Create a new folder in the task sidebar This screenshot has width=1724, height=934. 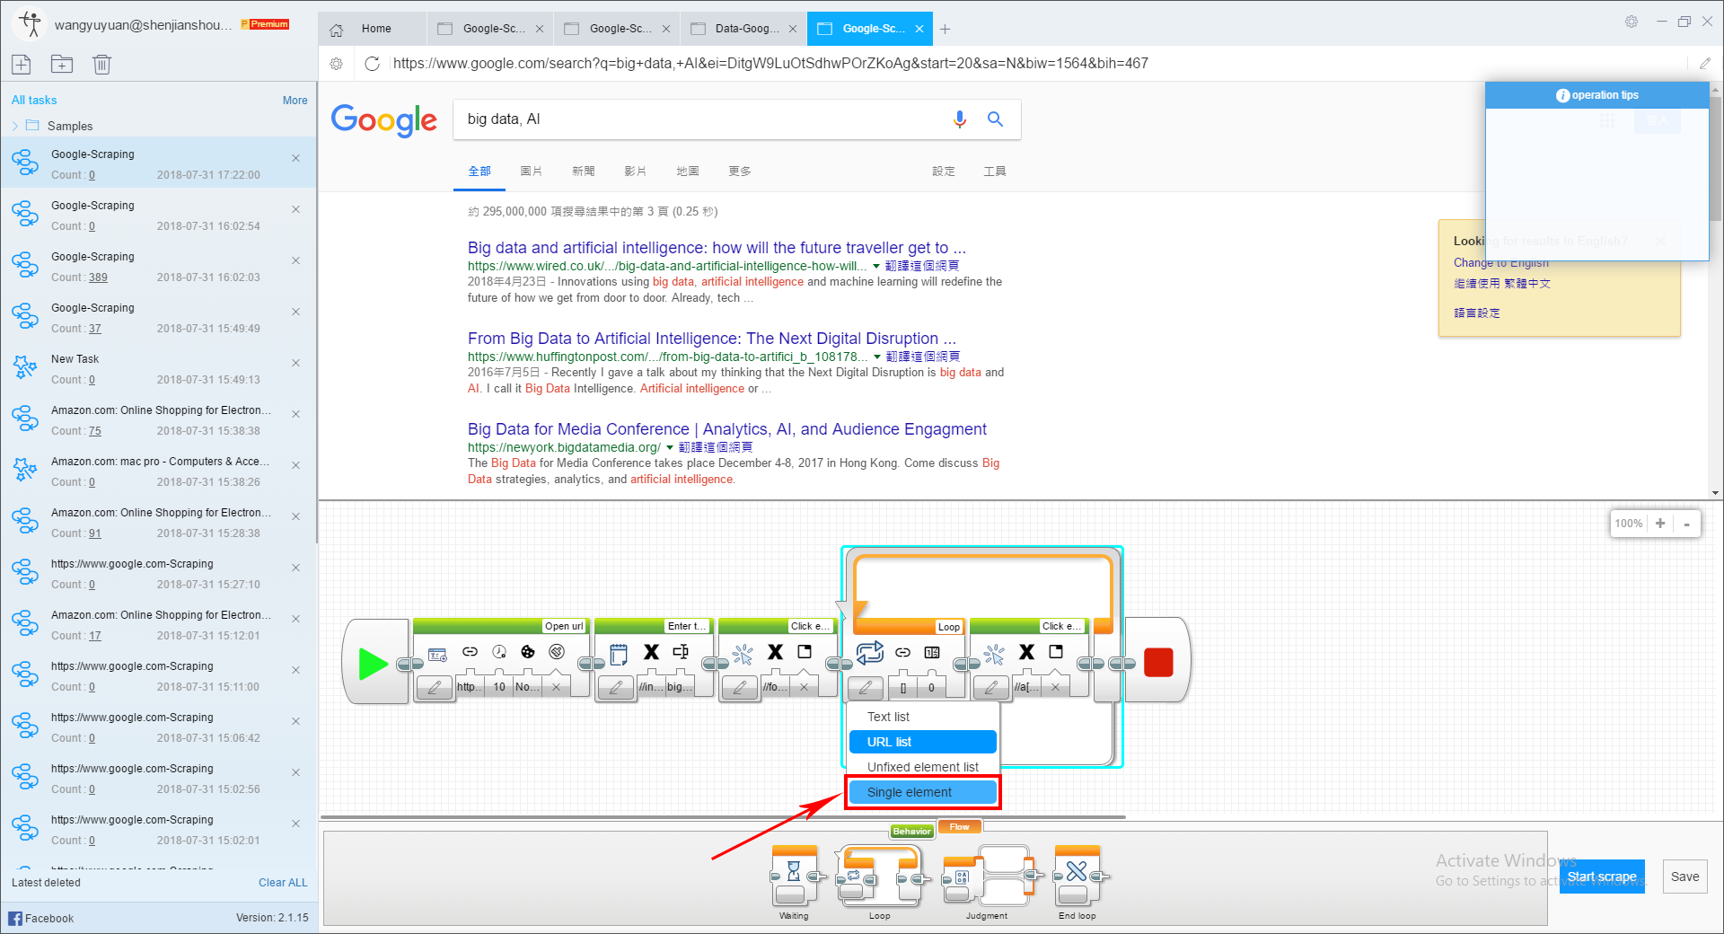pyautogui.click(x=62, y=65)
